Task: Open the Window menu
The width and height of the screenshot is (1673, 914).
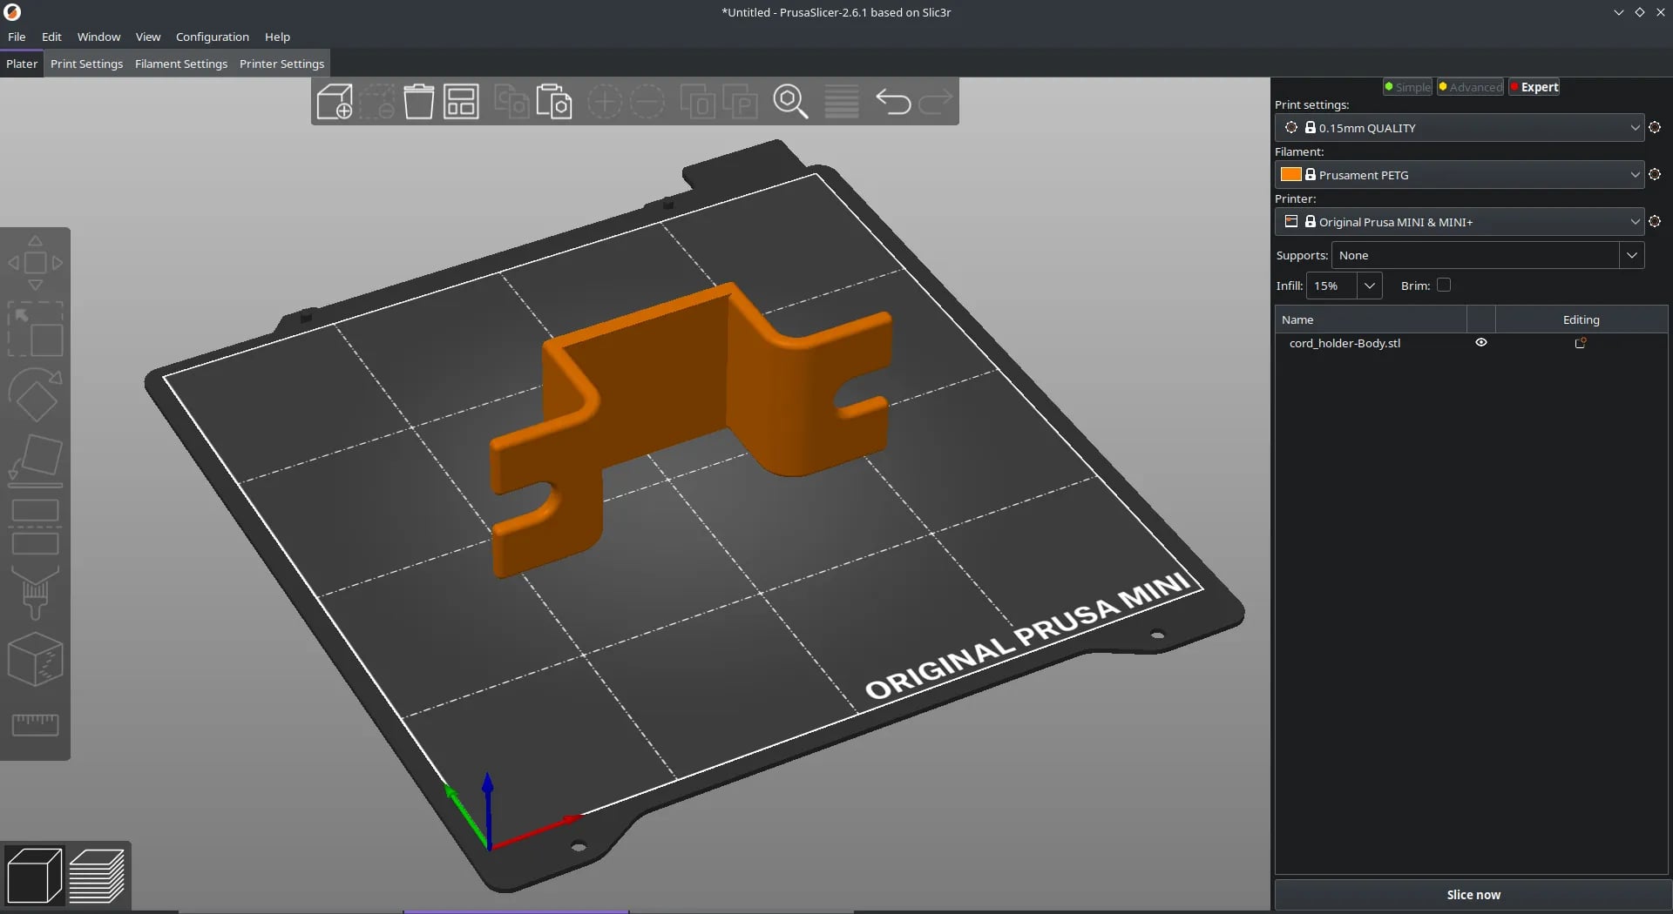Action: coord(98,37)
